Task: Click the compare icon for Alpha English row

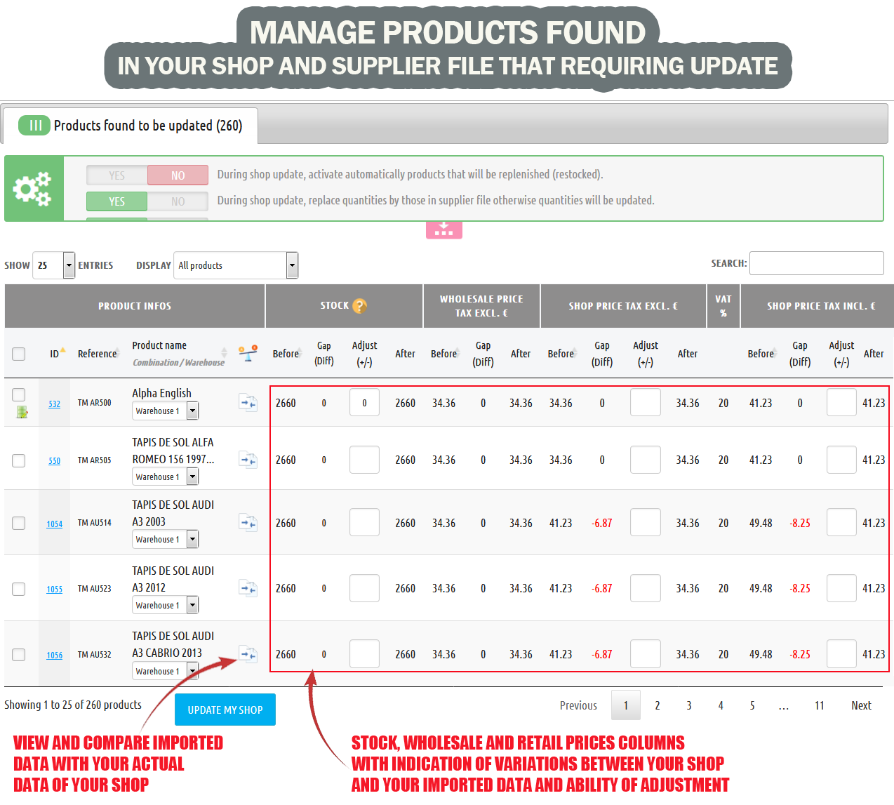Action: [x=248, y=403]
